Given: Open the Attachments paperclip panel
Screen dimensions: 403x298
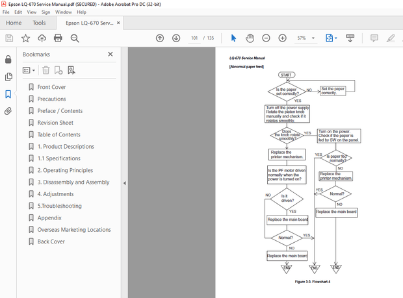Looking at the screenshot, I should [x=8, y=111].
